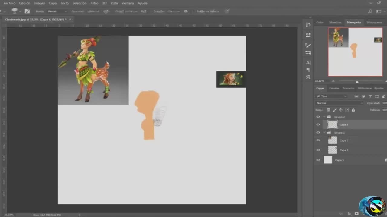This screenshot has width=387, height=217.
Task: Select the Capa 7 layer name
Action: pyautogui.click(x=344, y=140)
